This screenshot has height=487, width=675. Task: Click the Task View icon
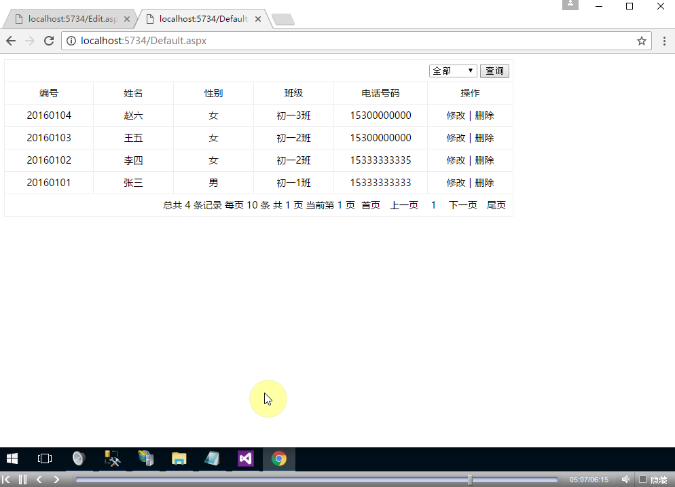coord(44,459)
